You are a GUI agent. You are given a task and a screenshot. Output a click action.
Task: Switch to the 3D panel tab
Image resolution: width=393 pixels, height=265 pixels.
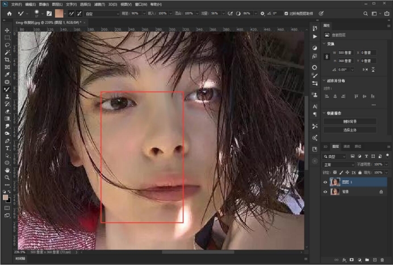click(x=325, y=147)
